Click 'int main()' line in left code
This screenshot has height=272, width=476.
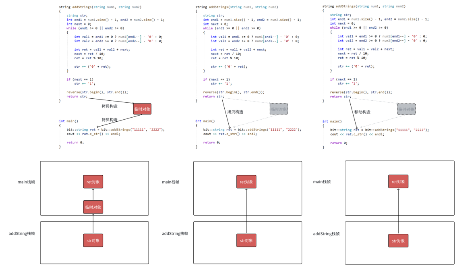coord(68,121)
